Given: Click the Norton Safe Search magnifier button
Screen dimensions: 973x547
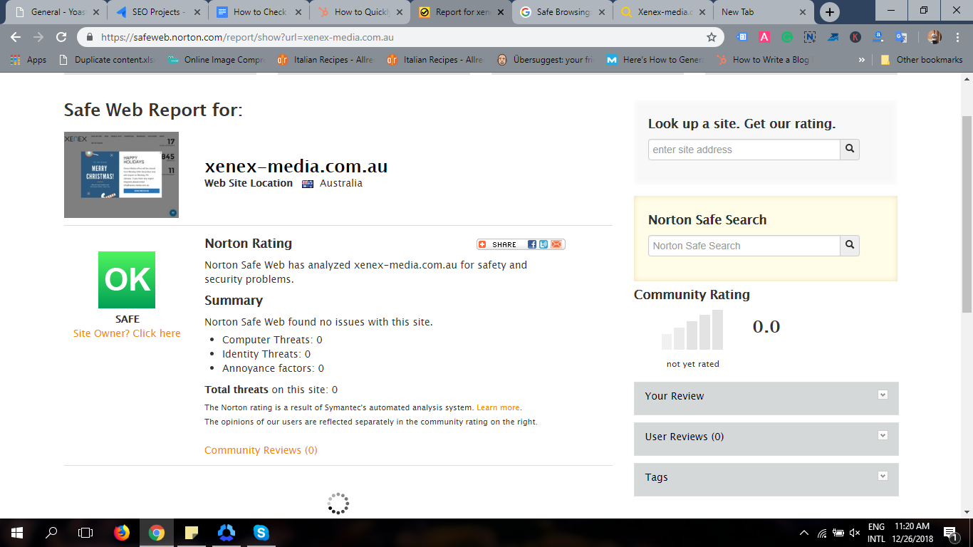Looking at the screenshot, I should tap(850, 245).
